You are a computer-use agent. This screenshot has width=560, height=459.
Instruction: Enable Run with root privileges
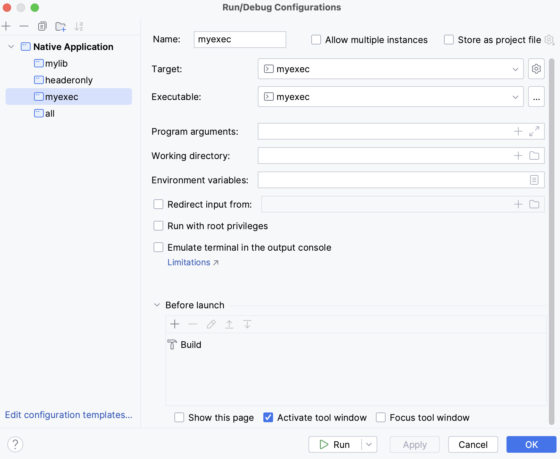[x=158, y=226]
